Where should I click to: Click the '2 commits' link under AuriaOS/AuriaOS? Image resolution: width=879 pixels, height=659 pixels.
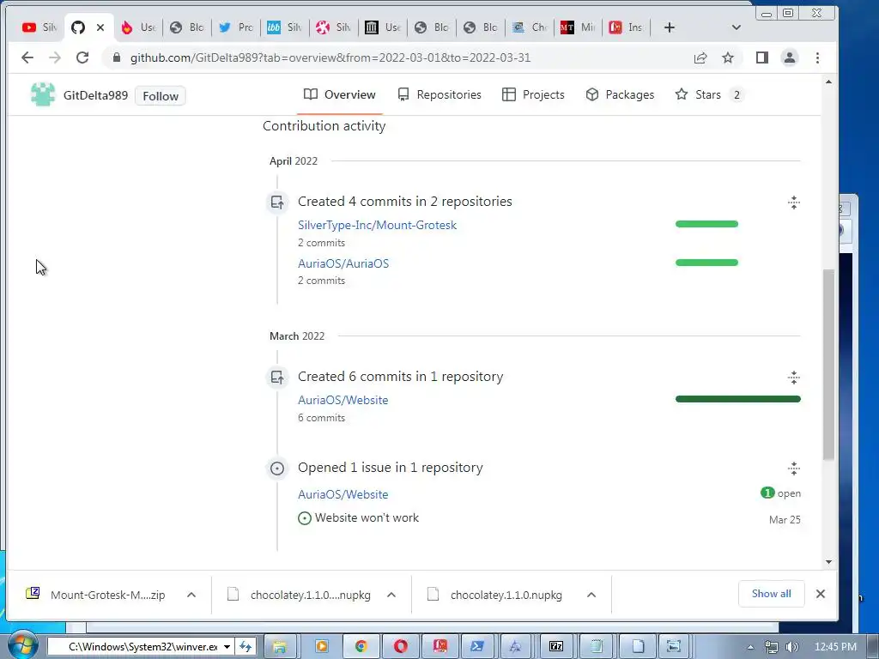pyautogui.click(x=321, y=281)
